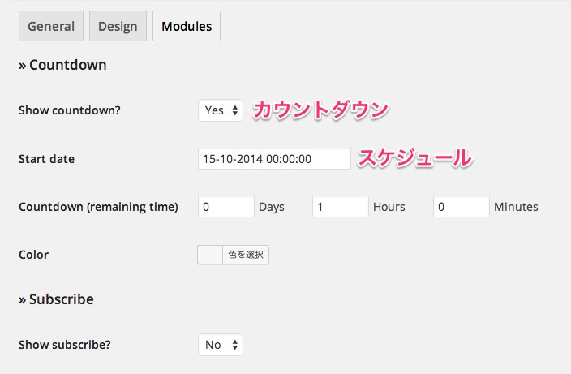The image size is (571, 374).
Task: Click the Subscribe section heading
Action: tap(56, 299)
